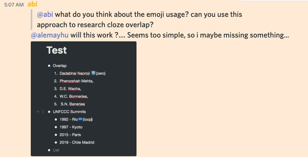Click the abi username header
The height and width of the screenshot is (157, 308).
click(32, 4)
